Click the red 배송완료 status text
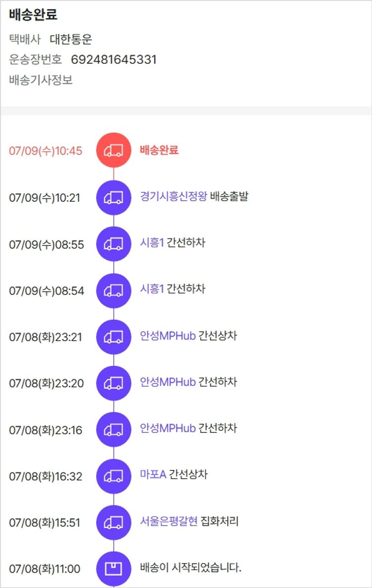The height and width of the screenshot is (588, 372). (159, 150)
